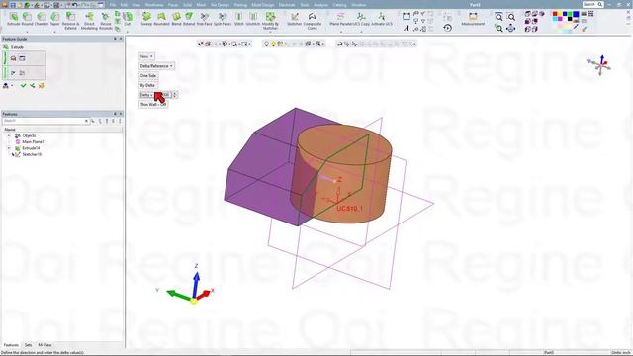Select the Extend face tool
This screenshot has height=356, width=633.
[x=189, y=19]
